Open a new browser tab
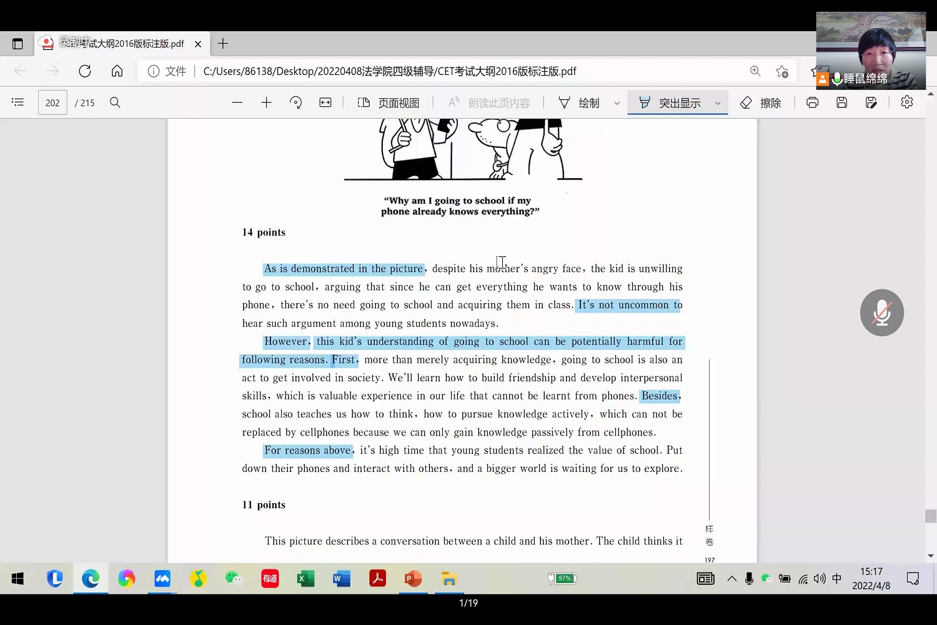Image resolution: width=937 pixels, height=625 pixels. point(222,44)
